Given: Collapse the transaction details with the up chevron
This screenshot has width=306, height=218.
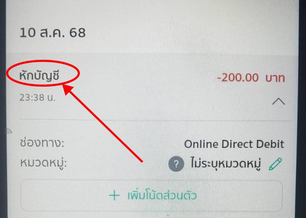Looking at the screenshot, I should [279, 102].
